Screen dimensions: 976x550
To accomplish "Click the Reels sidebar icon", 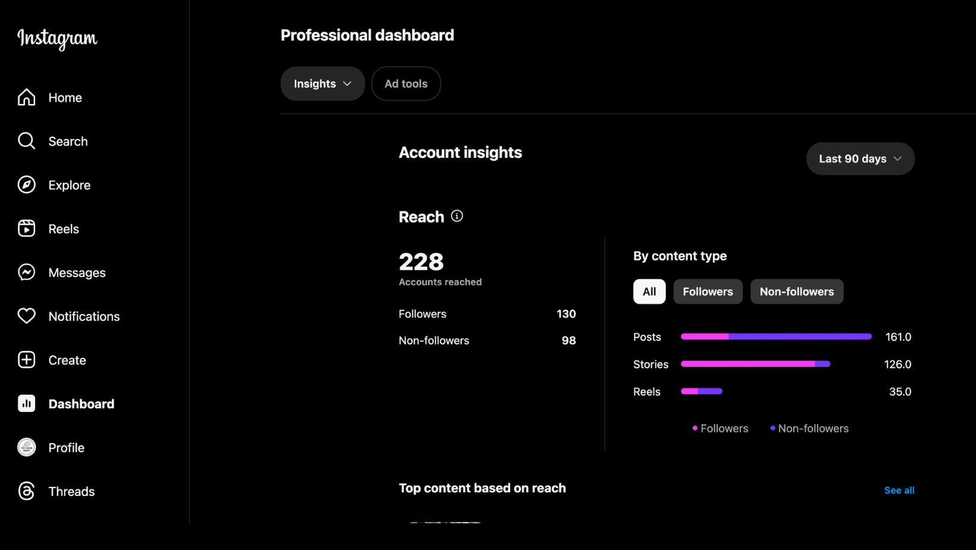I will tap(26, 229).
